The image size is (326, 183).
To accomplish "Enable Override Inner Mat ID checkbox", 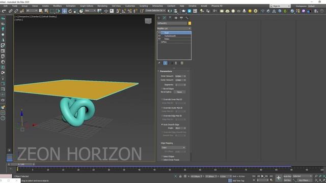I will (162, 100).
